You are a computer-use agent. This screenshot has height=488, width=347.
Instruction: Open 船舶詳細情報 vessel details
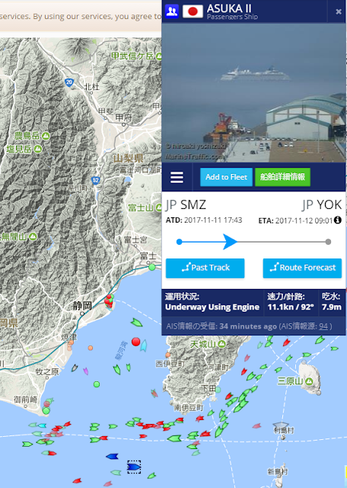pyautogui.click(x=282, y=177)
